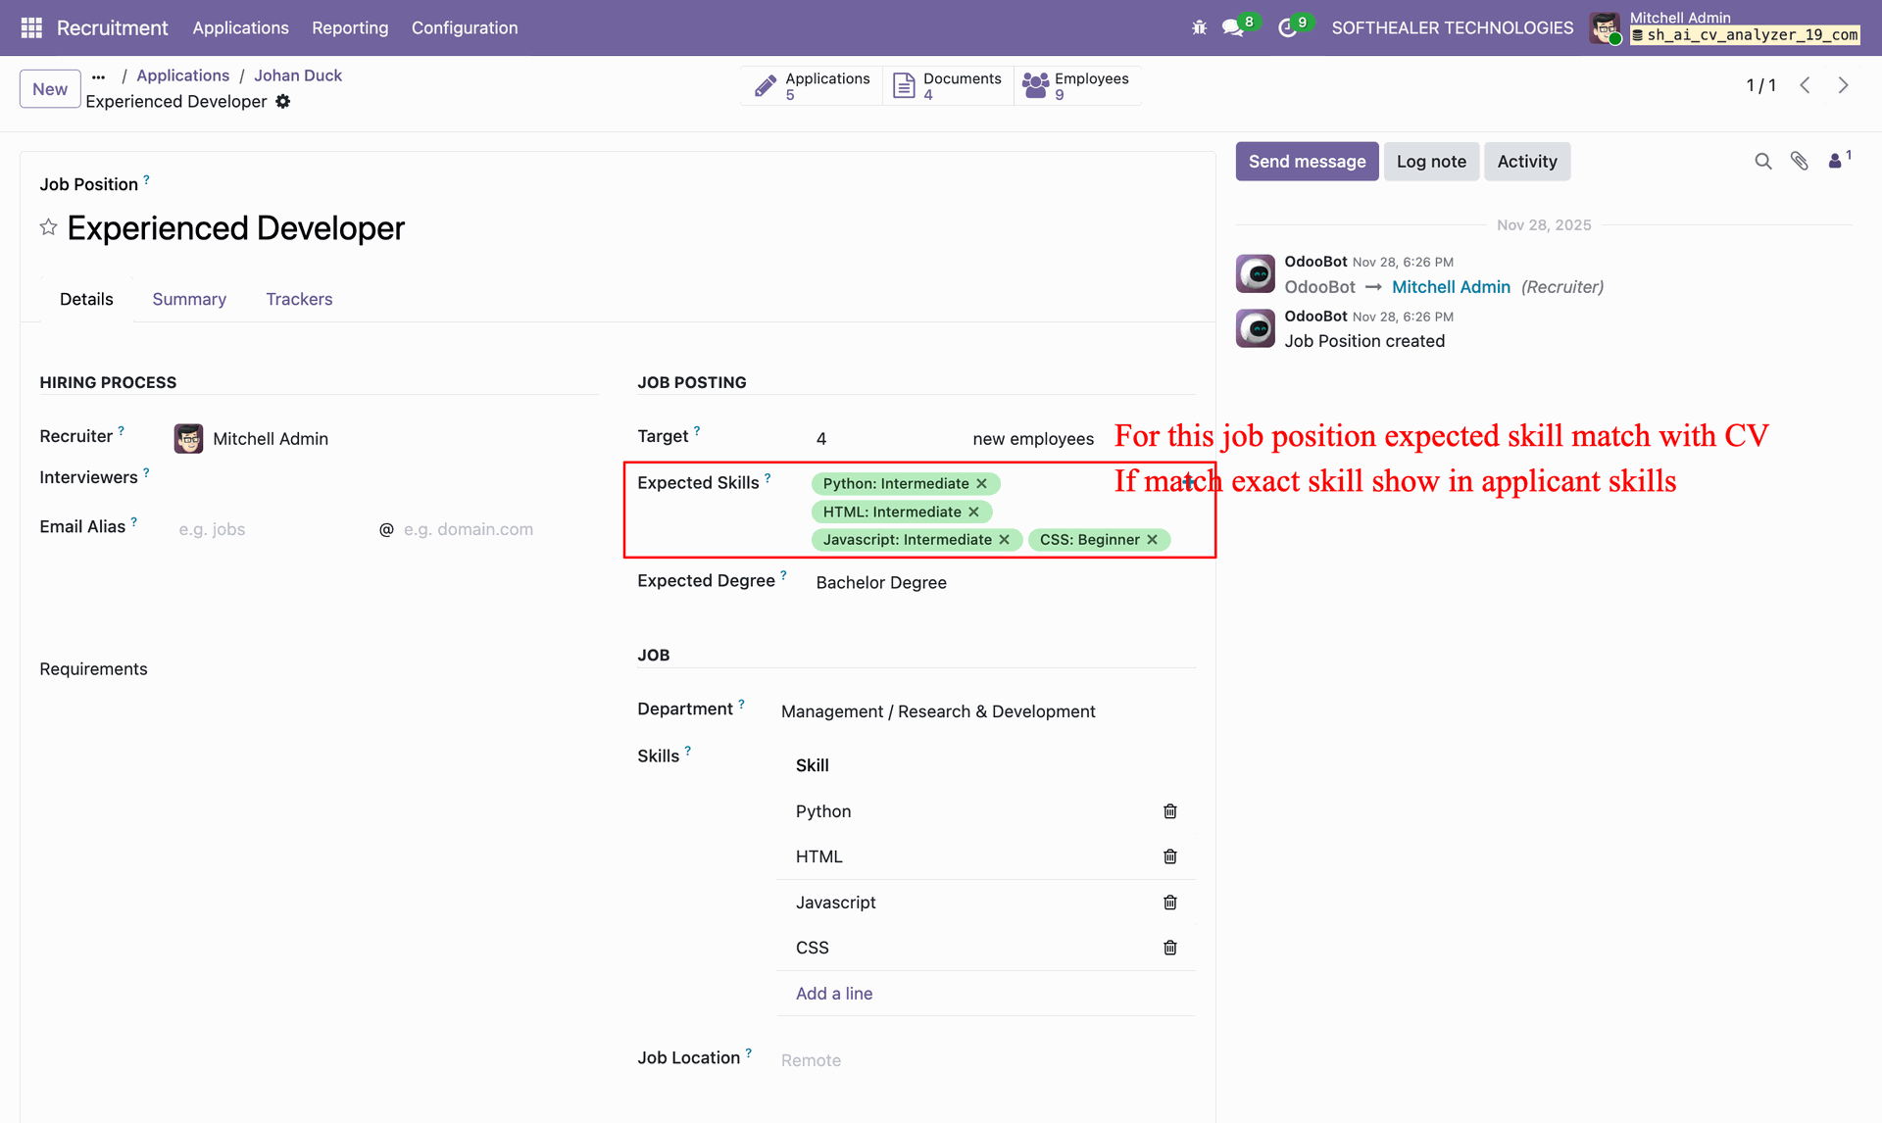Screen dimensions: 1882x1123
Task: Open the activities clock icon
Action: point(1287,27)
